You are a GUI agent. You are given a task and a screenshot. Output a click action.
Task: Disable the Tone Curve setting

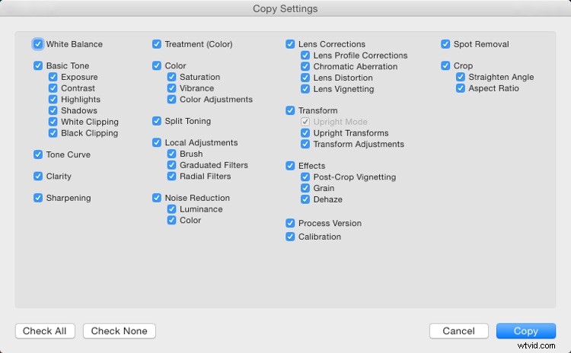tap(38, 154)
